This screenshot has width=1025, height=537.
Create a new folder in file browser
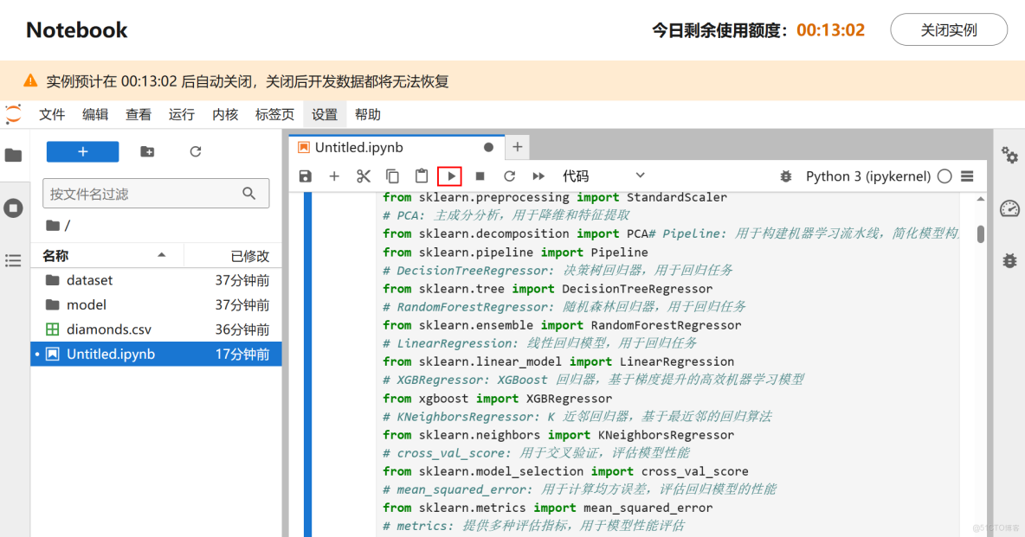[146, 150]
